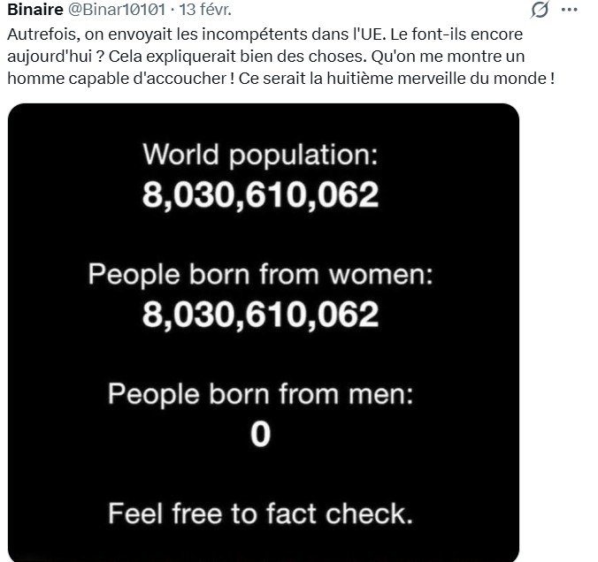Viewport: 598px width, 562px height.
Task: Click the "People born from women:" text
Action: (x=261, y=275)
